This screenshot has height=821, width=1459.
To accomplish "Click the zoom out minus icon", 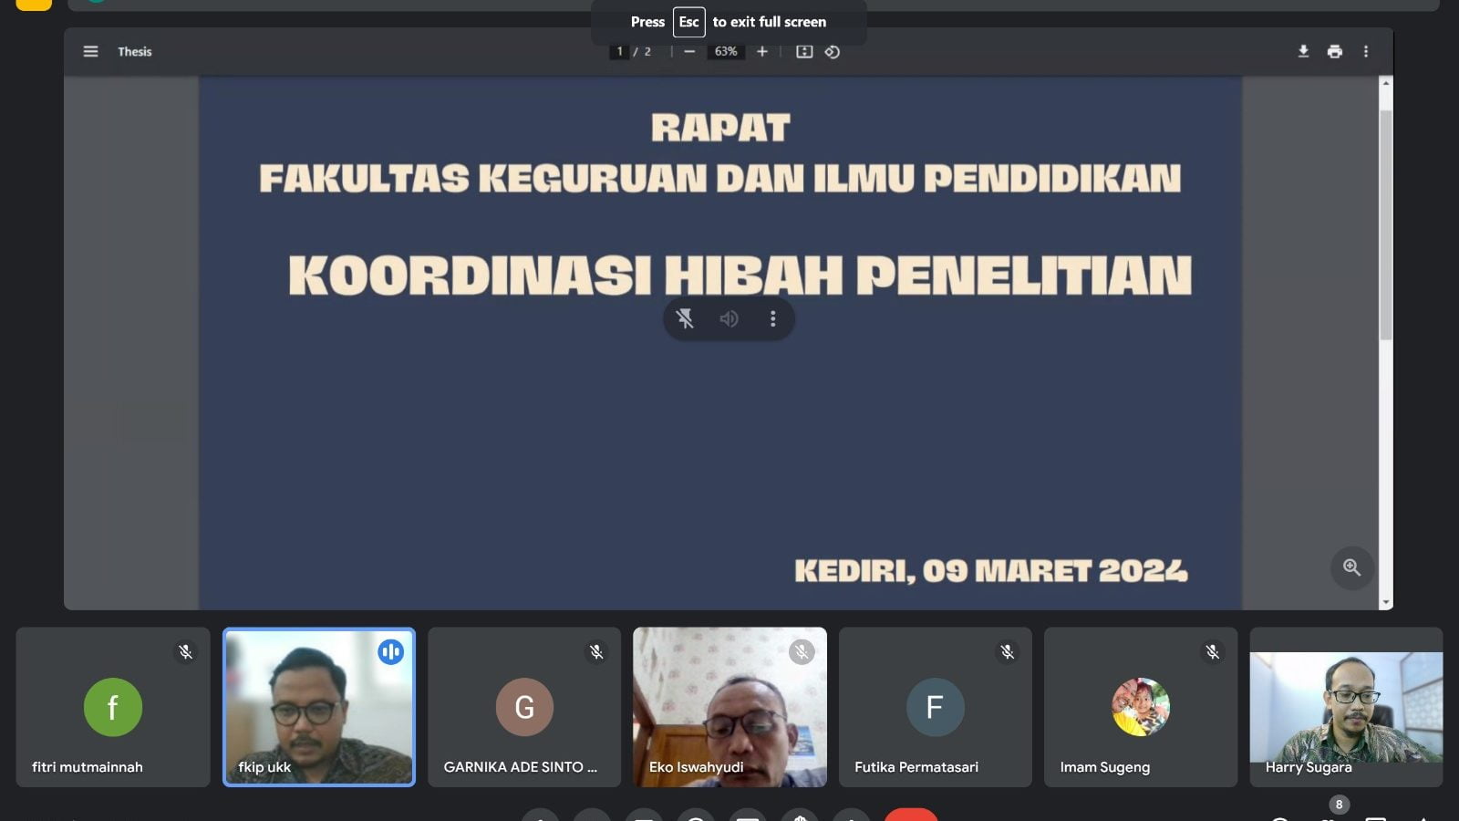I will 689,52.
